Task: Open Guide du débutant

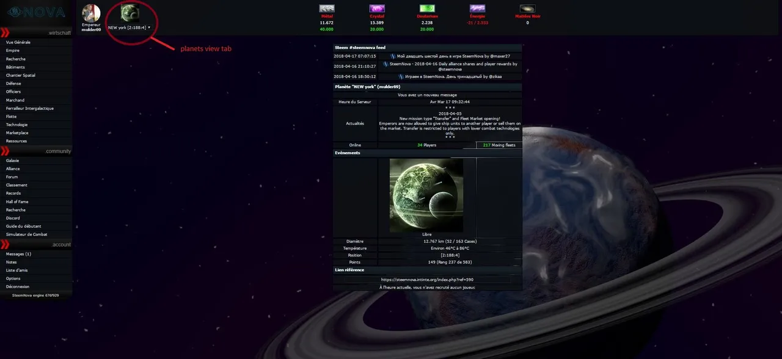Action: [x=23, y=226]
